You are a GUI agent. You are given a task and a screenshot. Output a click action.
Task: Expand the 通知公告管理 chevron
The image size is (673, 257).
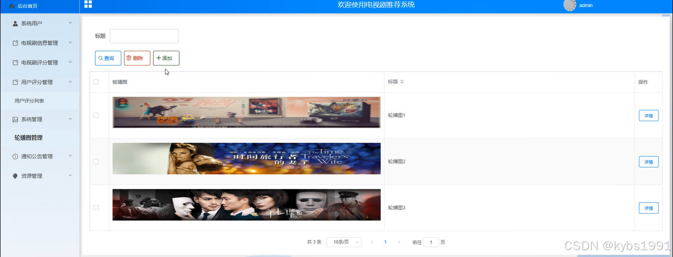coord(70,156)
